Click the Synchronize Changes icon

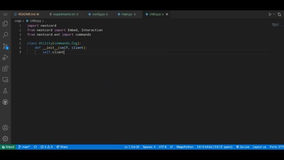pos(35,147)
